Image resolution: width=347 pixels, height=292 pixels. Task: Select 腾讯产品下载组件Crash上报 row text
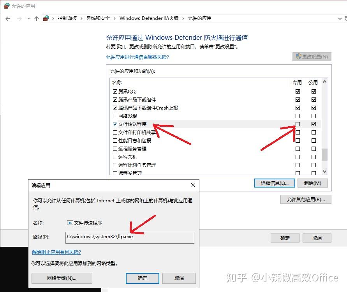[x=148, y=108]
